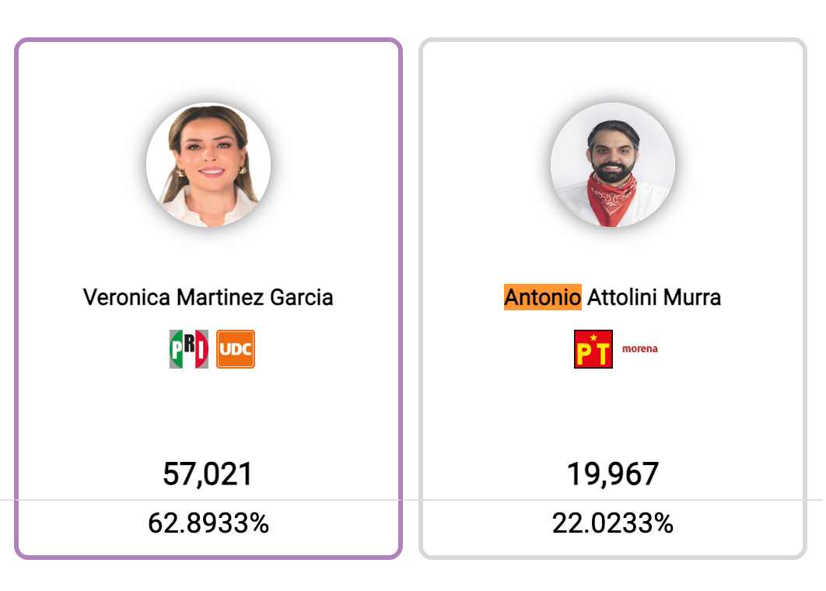Click the orange-highlighted word Antonio

coord(543,297)
